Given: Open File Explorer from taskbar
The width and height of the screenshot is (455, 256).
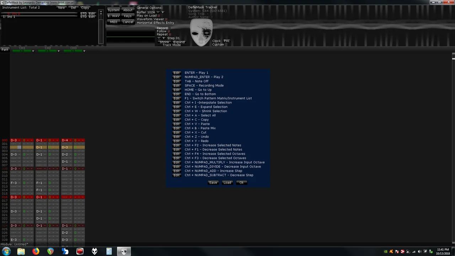Looking at the screenshot, I should point(21,251).
